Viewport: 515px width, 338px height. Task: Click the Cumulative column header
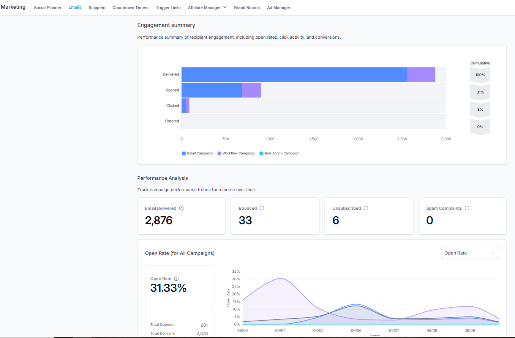tap(480, 63)
